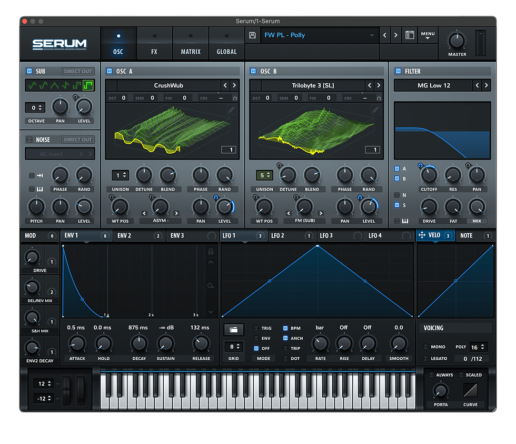Open the preset browser list icon
Image resolution: width=516 pixels, height=444 pixels.
tap(410, 35)
